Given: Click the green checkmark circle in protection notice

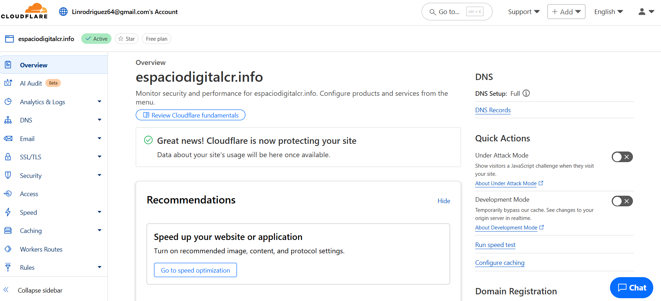Looking at the screenshot, I should (148, 140).
